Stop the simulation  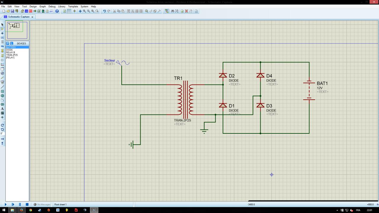[x=27, y=204]
